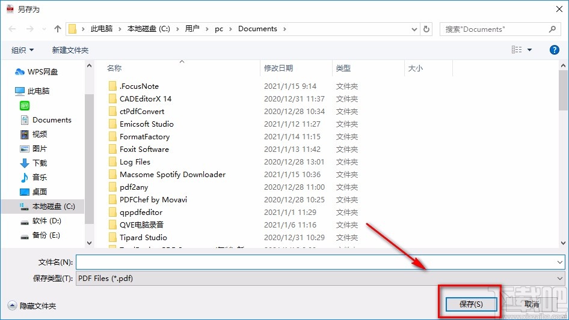Open 桌面 in the sidebar

click(34, 192)
